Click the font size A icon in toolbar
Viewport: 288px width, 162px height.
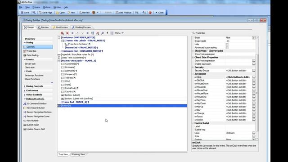(x=144, y=13)
